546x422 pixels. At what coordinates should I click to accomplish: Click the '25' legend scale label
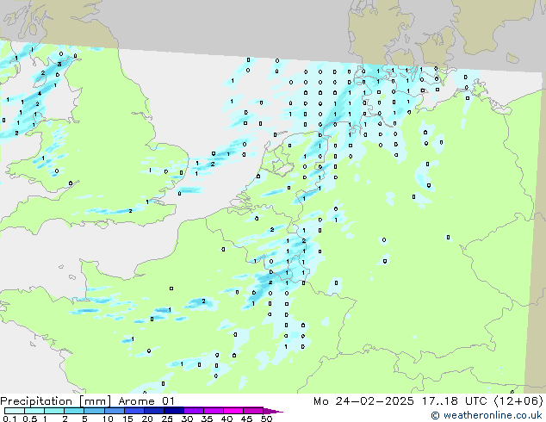point(167,419)
